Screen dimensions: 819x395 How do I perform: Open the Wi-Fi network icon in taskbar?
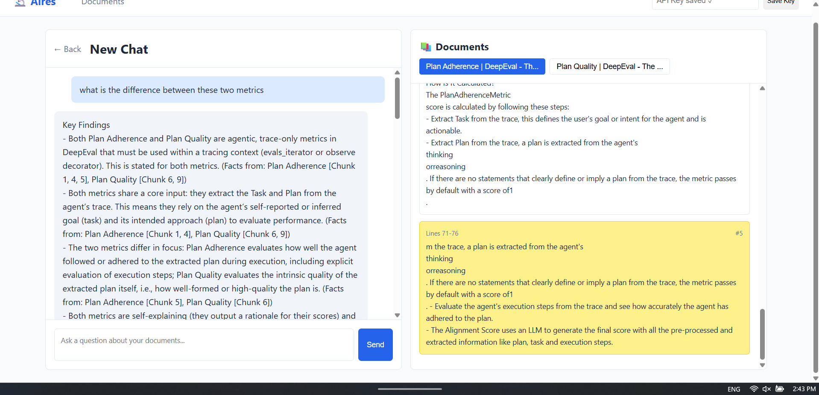(754, 389)
